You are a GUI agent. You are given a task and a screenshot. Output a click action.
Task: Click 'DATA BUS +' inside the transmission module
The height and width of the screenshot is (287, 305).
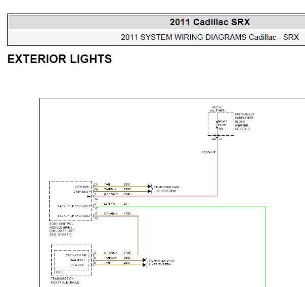(77, 260)
